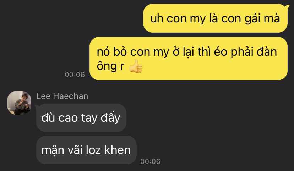Open Lee Haechan's profile picture
Screen dimensions: 294x171
[19, 103]
